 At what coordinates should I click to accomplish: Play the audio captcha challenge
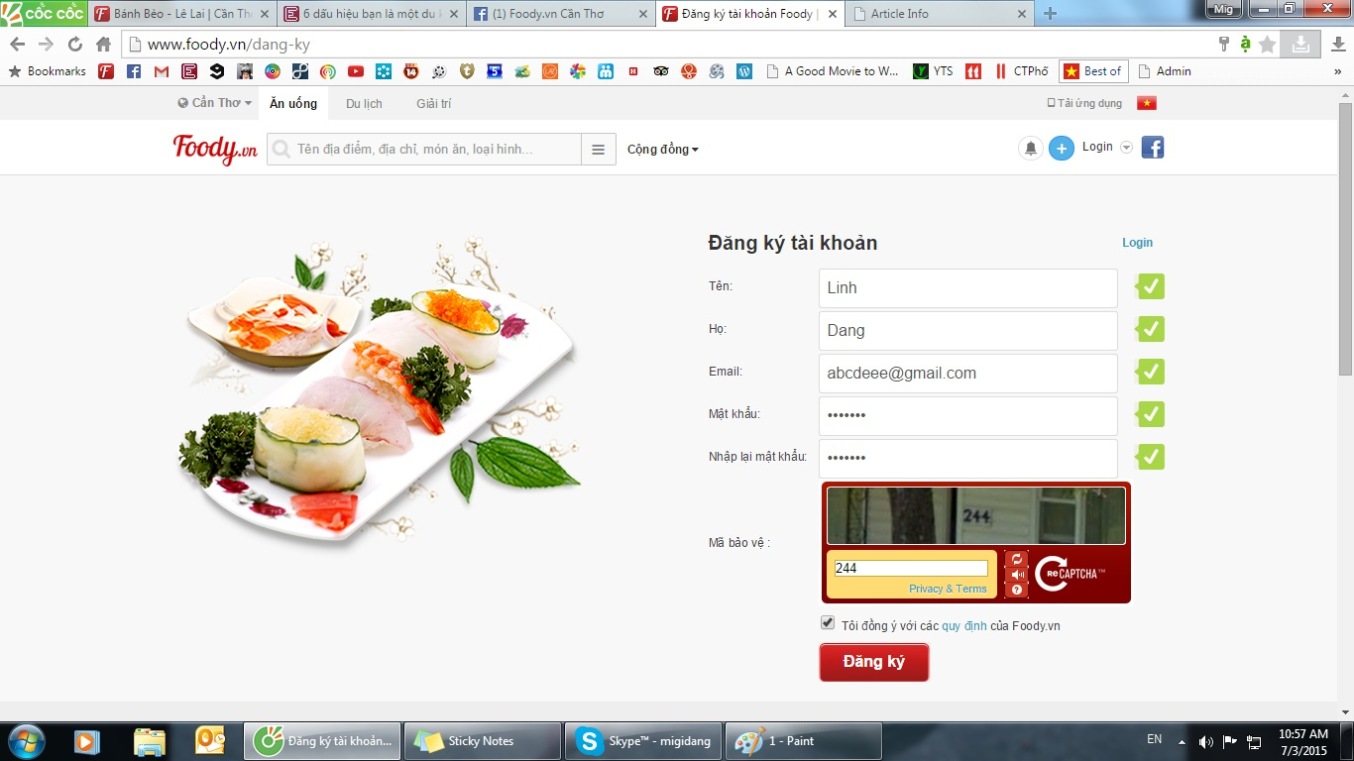click(x=1017, y=575)
